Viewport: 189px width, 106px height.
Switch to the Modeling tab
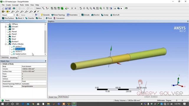pyautogui.click(x=14, y=58)
